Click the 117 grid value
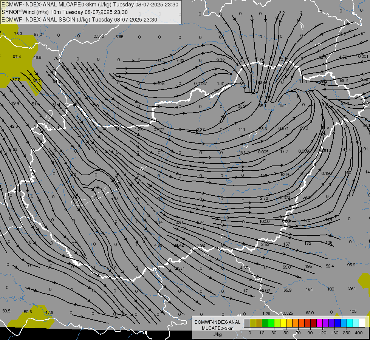This screenshot has width=370, height=340. click(244, 291)
